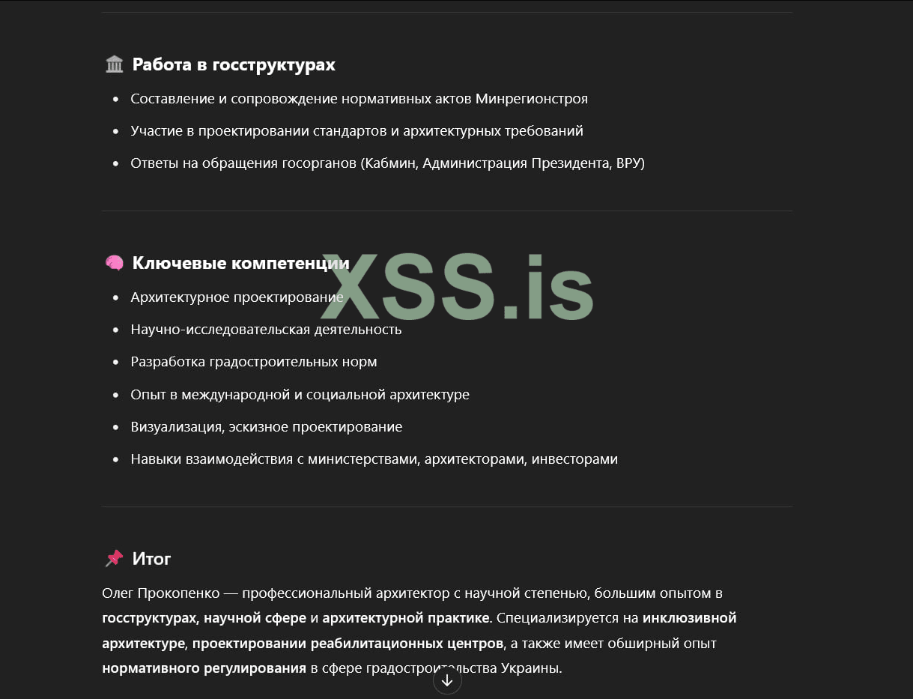Image resolution: width=913 pixels, height=699 pixels.
Task: Select Научно-исследовательская деятельность item
Action: click(x=266, y=330)
